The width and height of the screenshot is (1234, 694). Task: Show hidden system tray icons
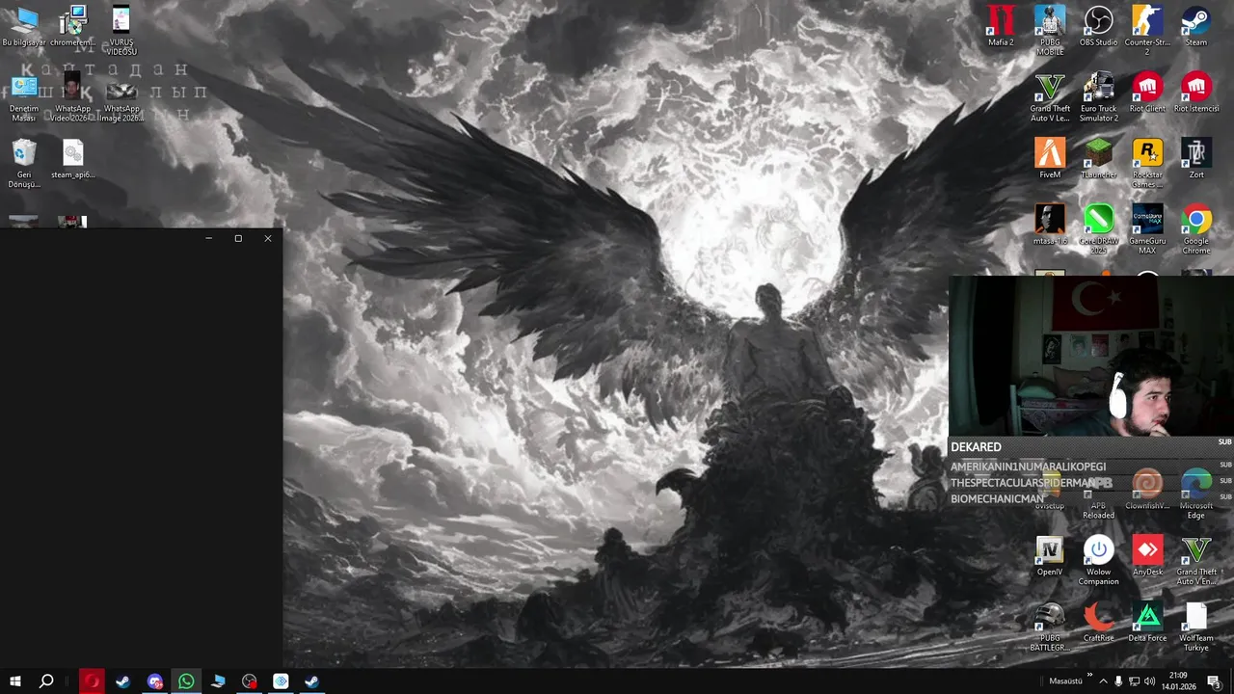(x=1104, y=681)
